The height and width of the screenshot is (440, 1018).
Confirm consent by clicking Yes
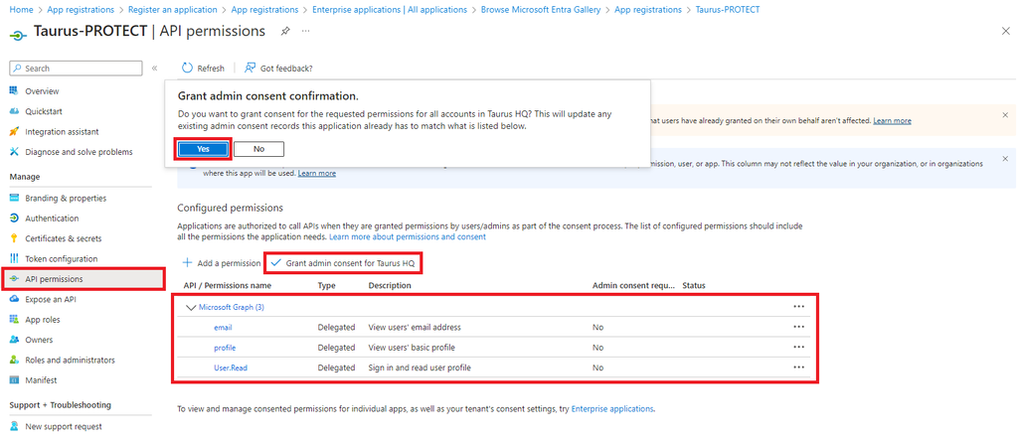(203, 149)
